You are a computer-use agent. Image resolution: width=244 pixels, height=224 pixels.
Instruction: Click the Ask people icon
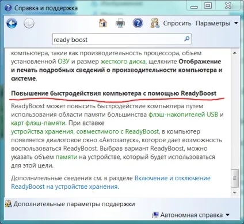155,23
